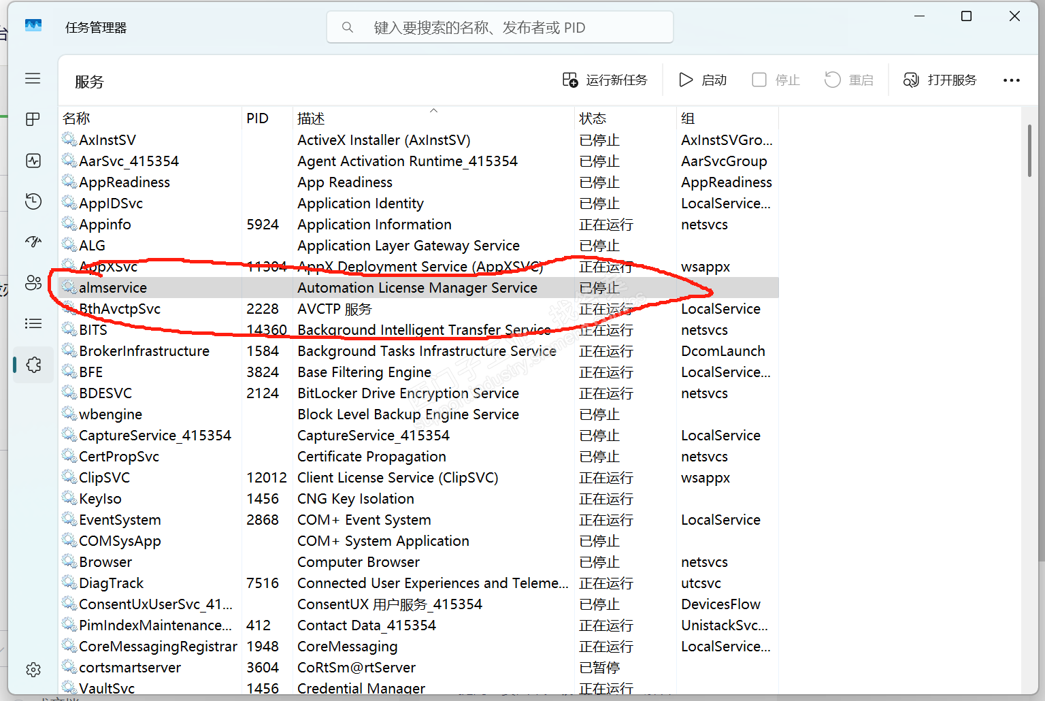Click the Computer Browser description

[359, 562]
